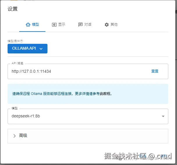
Task: Click the 设置 dialog title
Action: point(13,9)
